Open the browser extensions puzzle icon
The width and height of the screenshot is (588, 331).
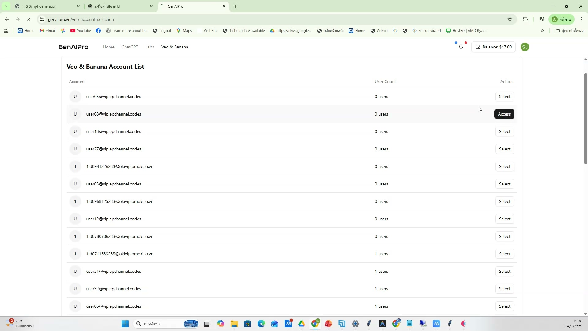point(526,19)
